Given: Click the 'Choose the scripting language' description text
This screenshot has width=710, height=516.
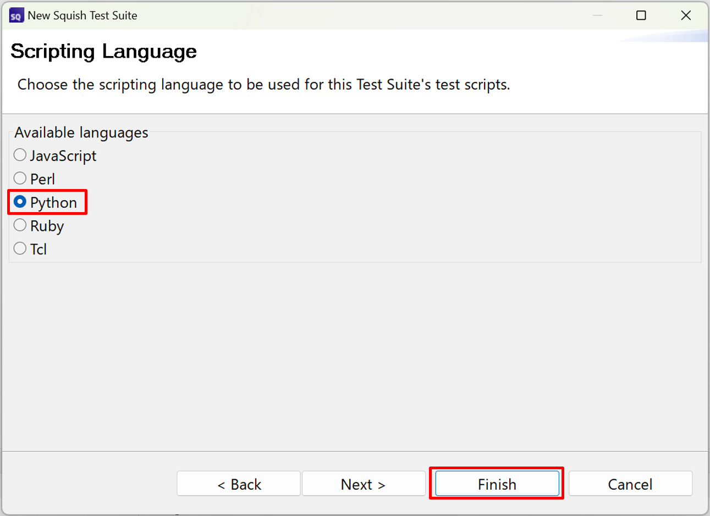Looking at the screenshot, I should (263, 85).
